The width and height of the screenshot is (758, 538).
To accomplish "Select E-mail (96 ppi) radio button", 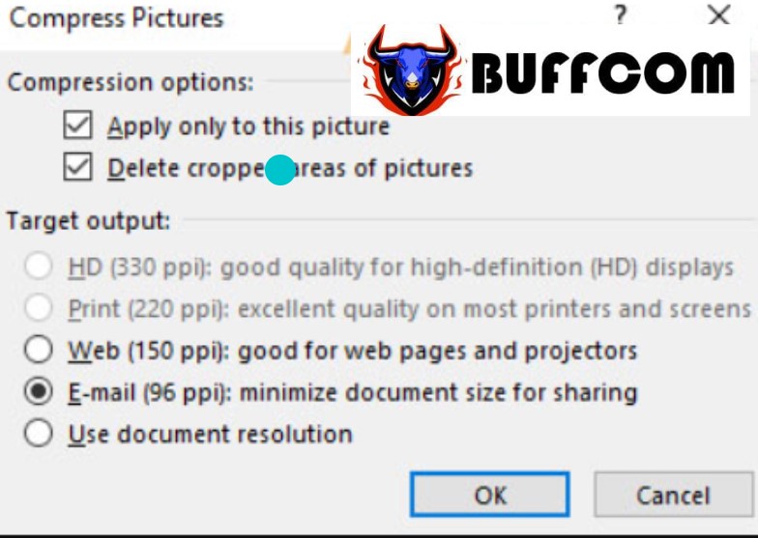I will pyautogui.click(x=39, y=390).
